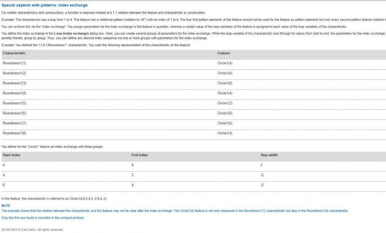Select Circle1(4) in the Roundness1(1) row
Viewport: 386px width, 233px height.
(225, 63)
